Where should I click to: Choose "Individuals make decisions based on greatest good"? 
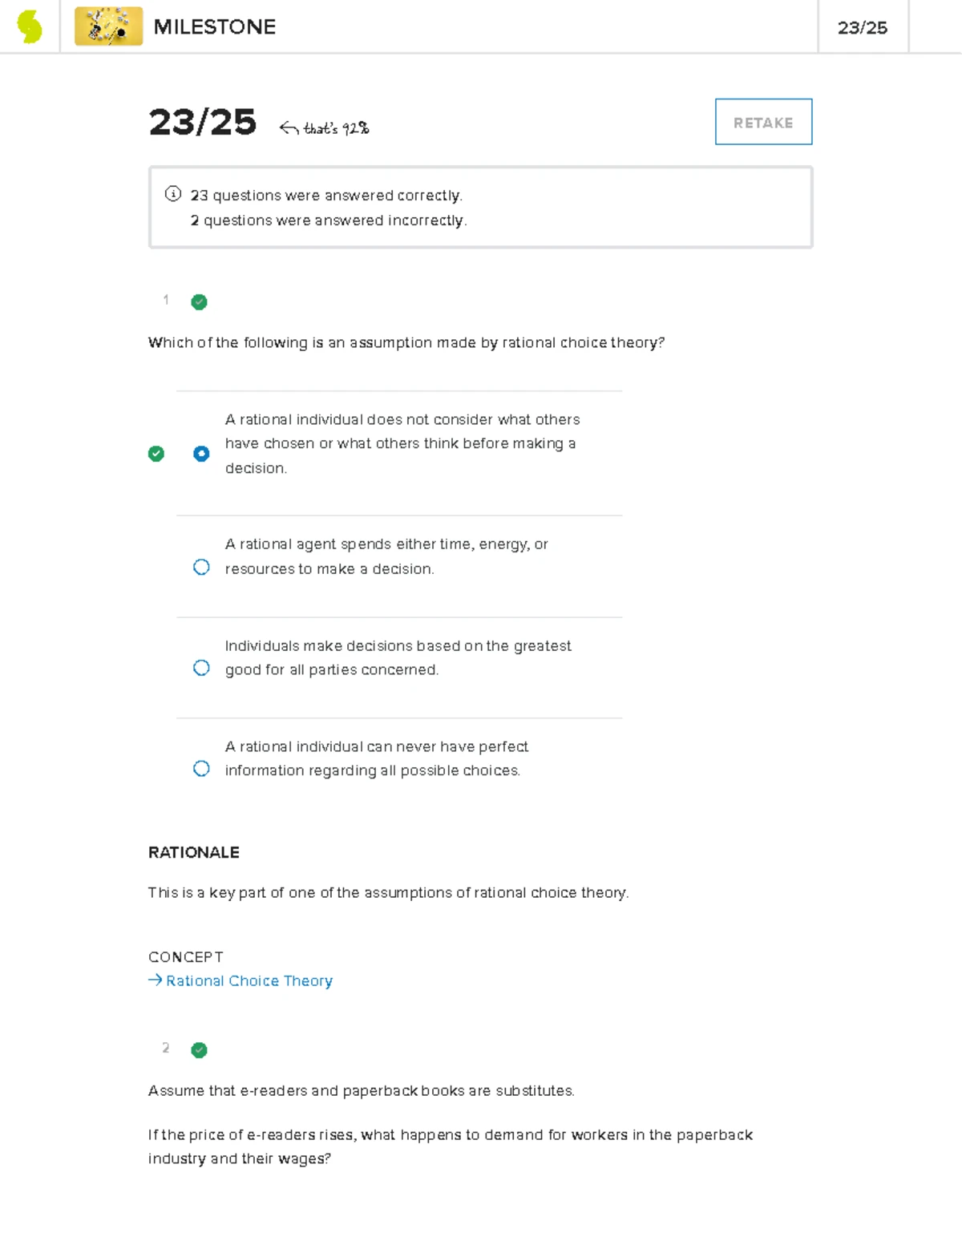click(201, 668)
